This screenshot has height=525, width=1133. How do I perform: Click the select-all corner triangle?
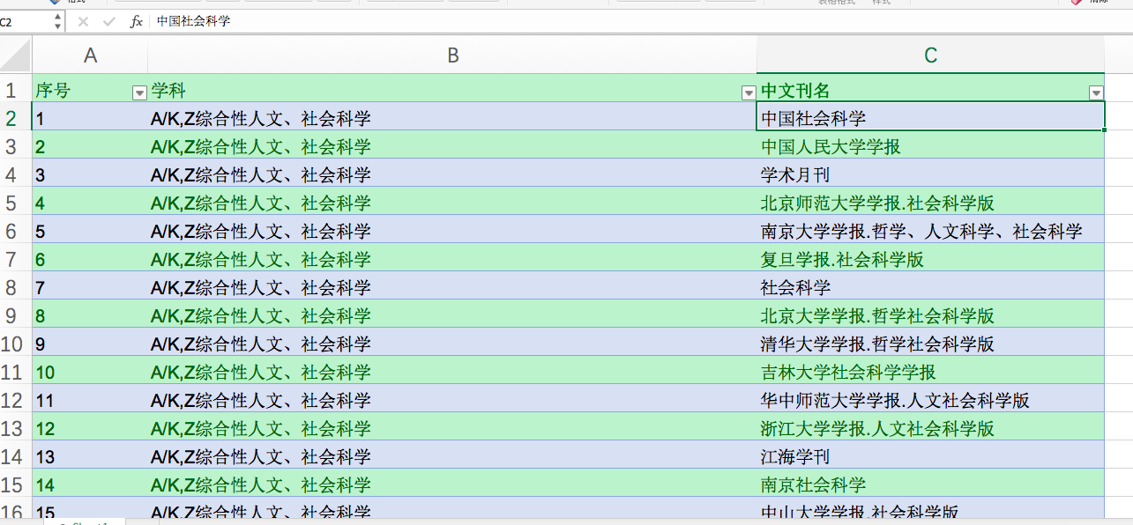click(16, 55)
